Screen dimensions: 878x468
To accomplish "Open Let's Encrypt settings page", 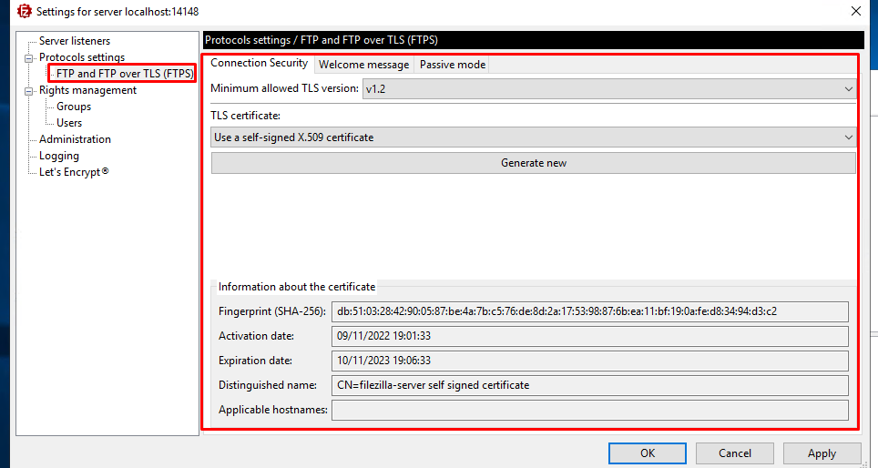I will point(74,172).
